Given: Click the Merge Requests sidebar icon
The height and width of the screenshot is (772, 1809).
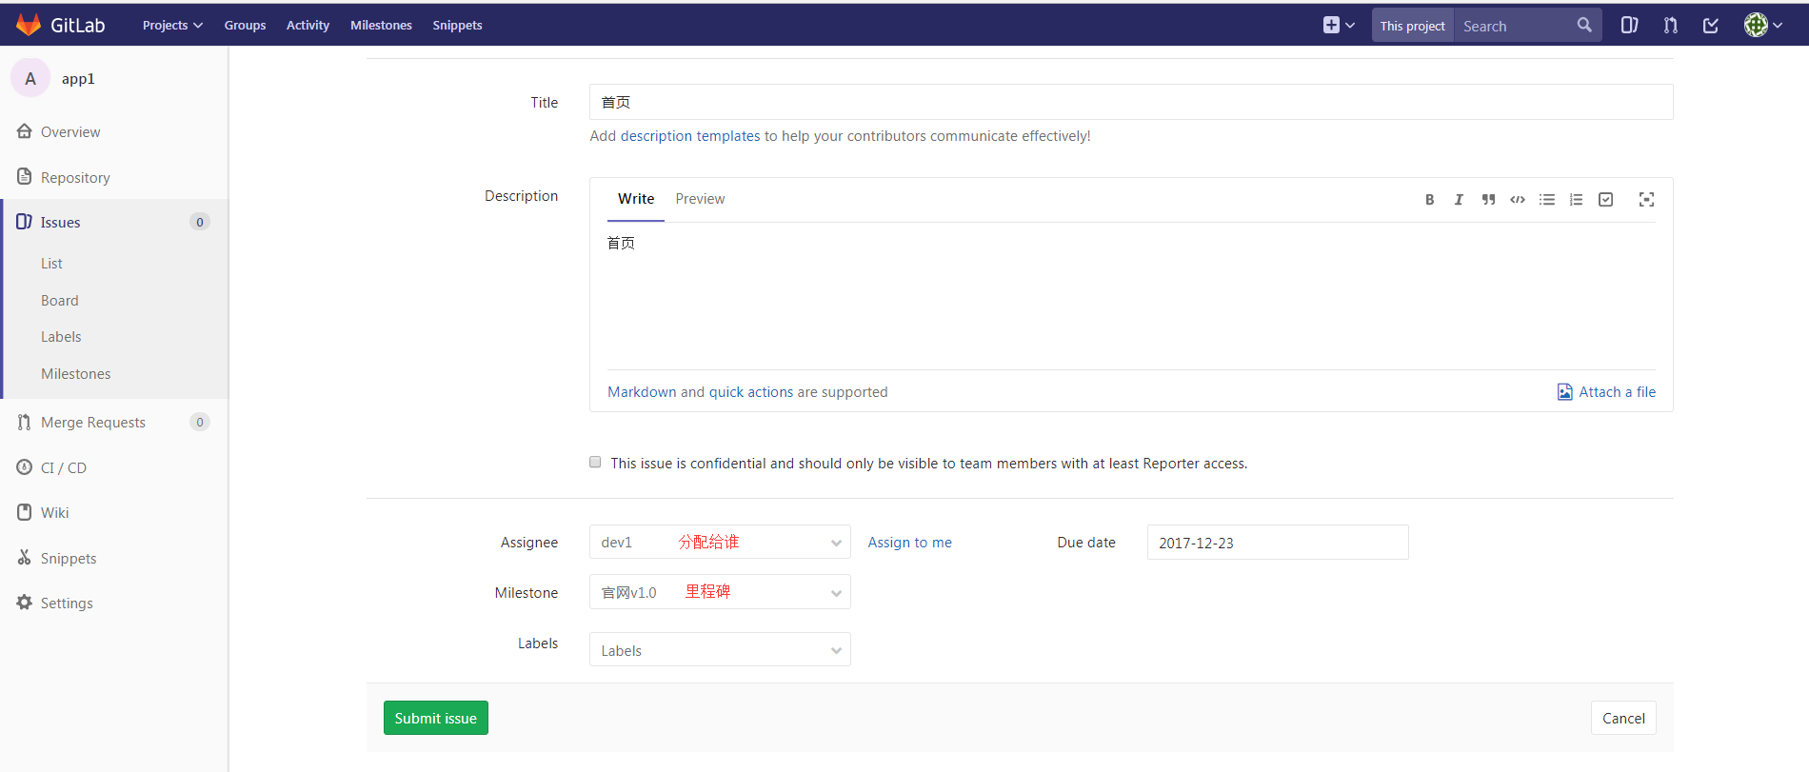Looking at the screenshot, I should pyautogui.click(x=25, y=422).
